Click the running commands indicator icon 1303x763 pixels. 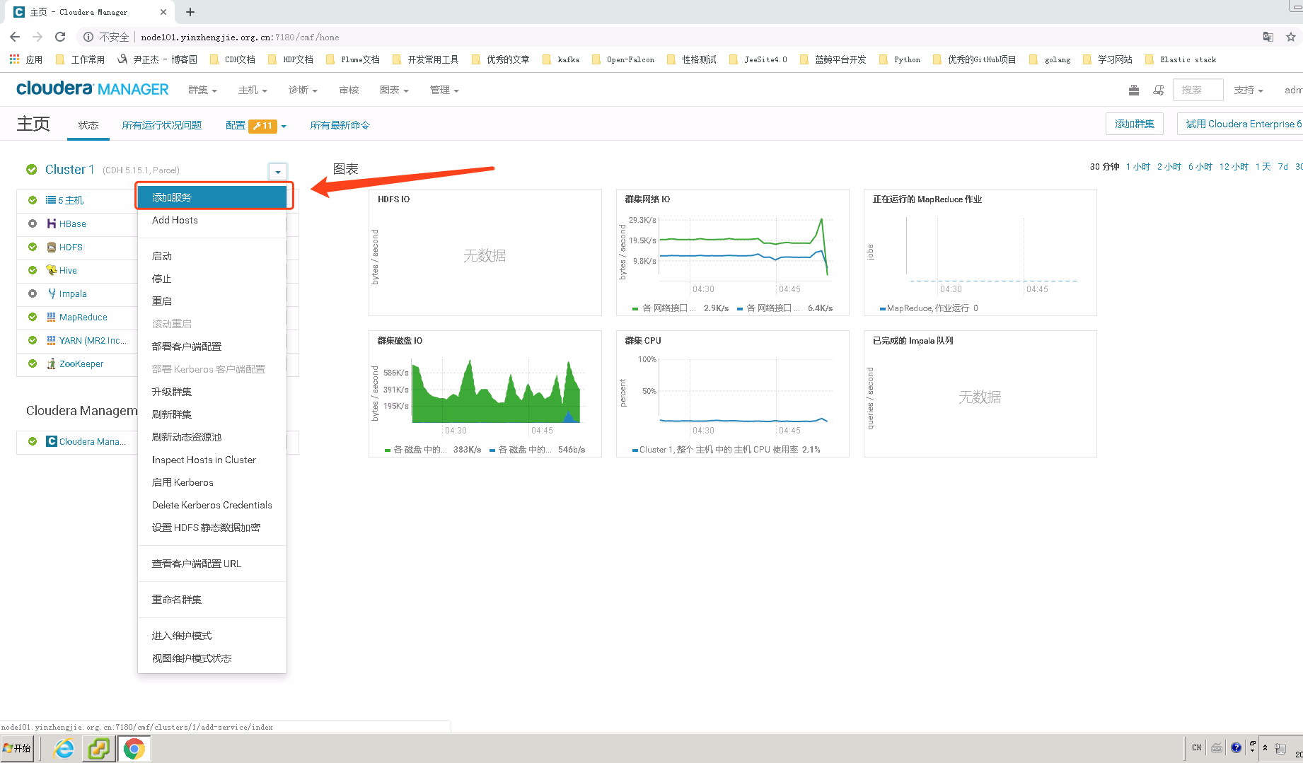click(1159, 90)
